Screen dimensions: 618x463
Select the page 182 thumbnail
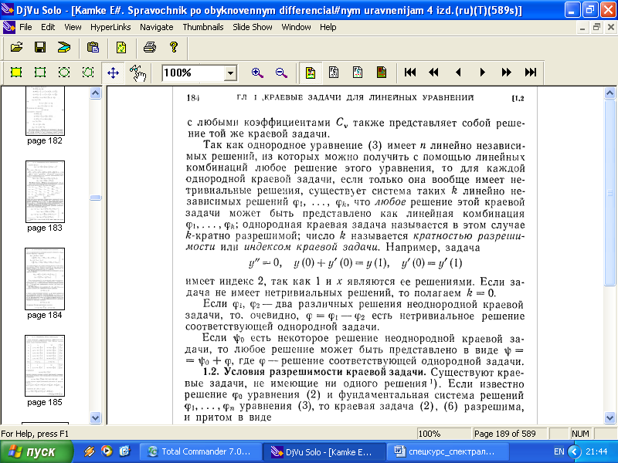point(45,111)
